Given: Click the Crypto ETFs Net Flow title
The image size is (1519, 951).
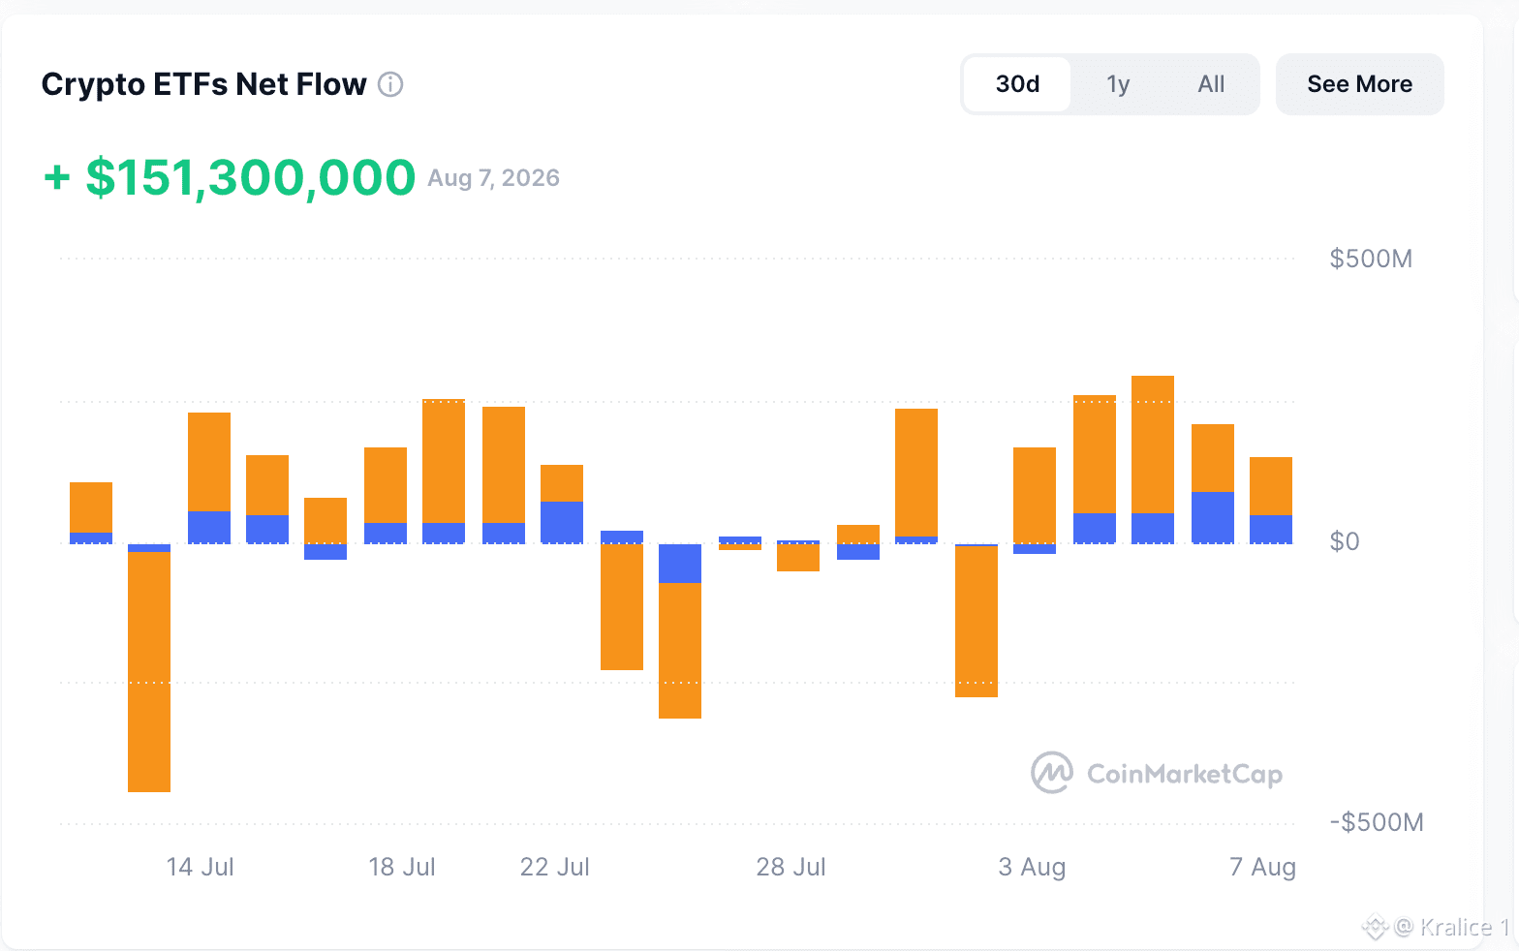Looking at the screenshot, I should click(204, 84).
